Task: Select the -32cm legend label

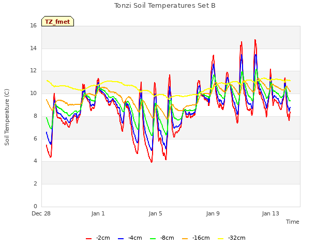Action: [237, 238]
